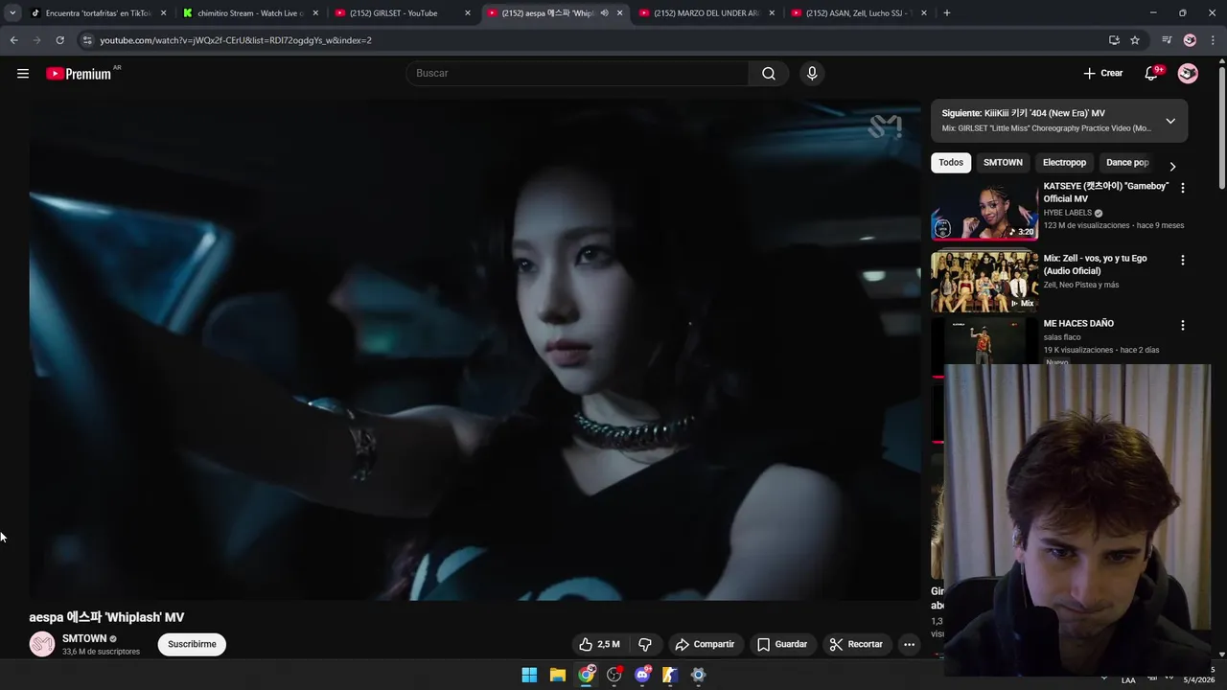
Task: Select the Dance pop filter chip
Action: 1127,163
